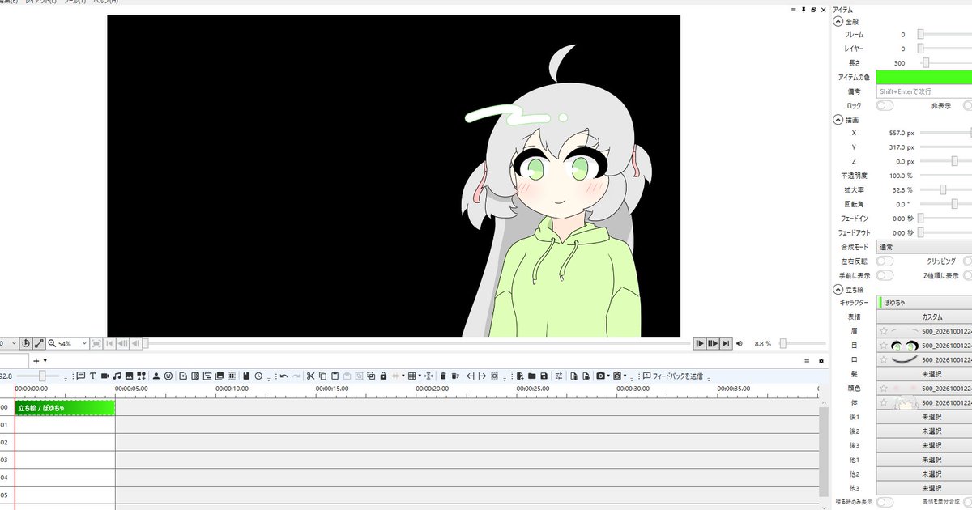The height and width of the screenshot is (510, 972).
Task: Click the 他3 未選択 button
Action: (924, 488)
